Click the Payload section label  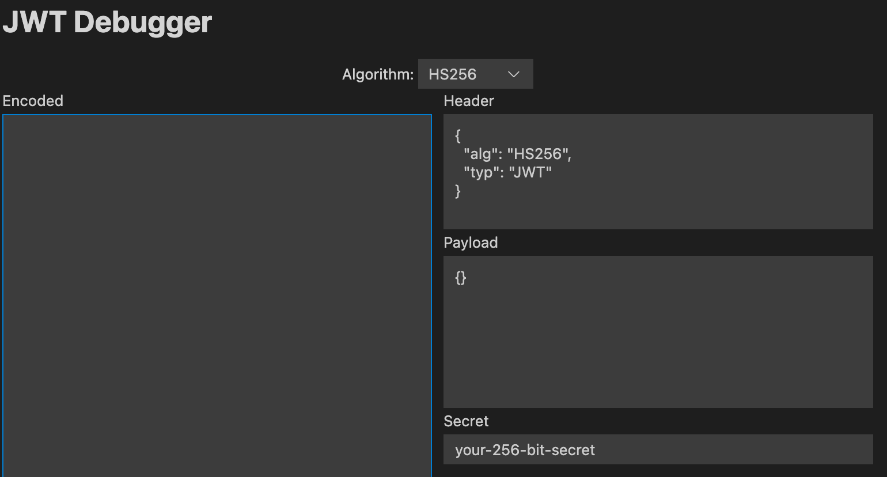[x=471, y=243]
